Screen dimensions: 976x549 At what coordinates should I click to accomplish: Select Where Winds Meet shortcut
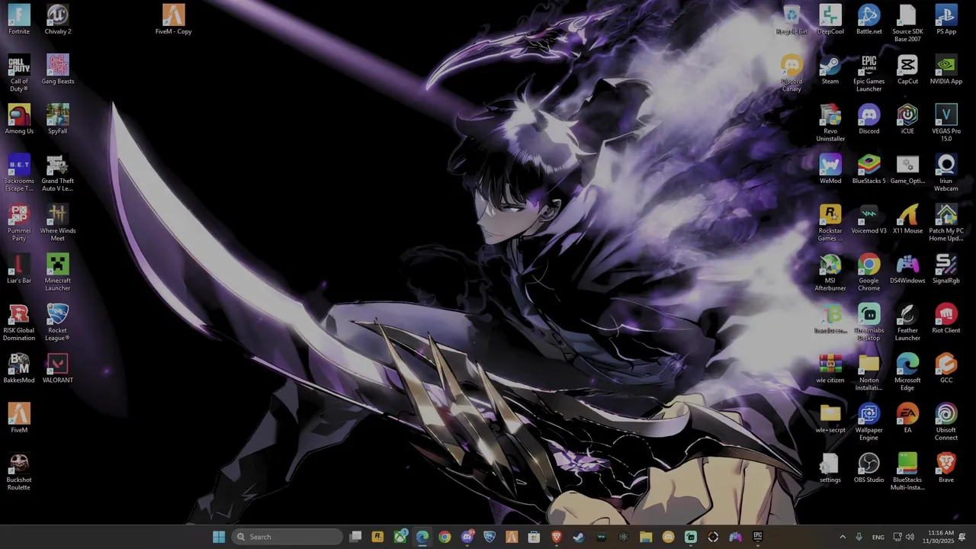pos(58,223)
